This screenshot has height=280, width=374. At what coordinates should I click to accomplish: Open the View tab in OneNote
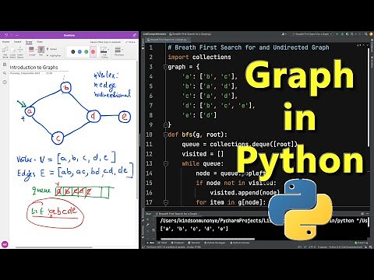click(x=40, y=41)
